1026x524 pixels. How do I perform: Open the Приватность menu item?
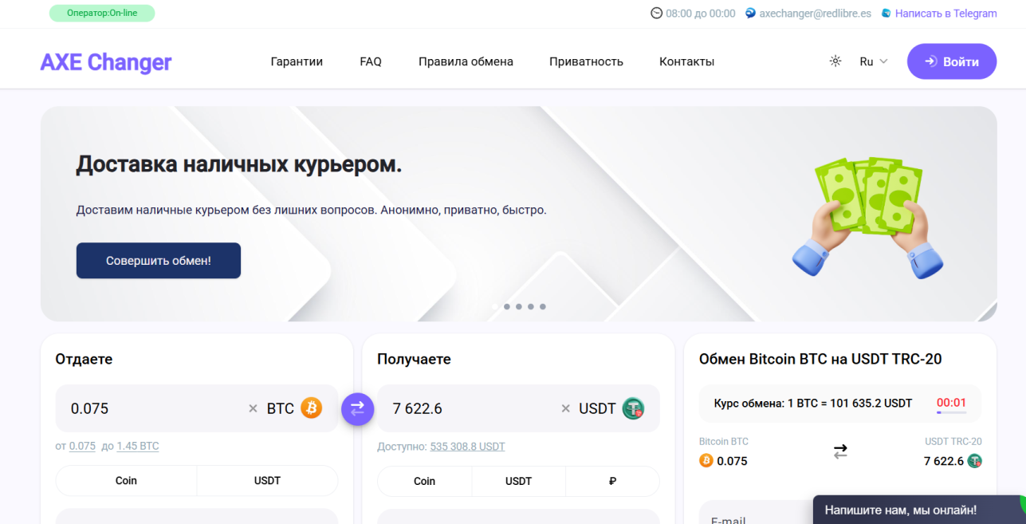click(x=586, y=61)
